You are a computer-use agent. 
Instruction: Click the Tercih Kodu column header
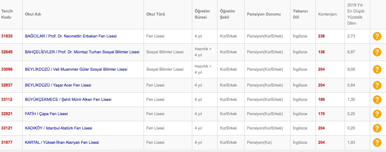tap(7, 14)
